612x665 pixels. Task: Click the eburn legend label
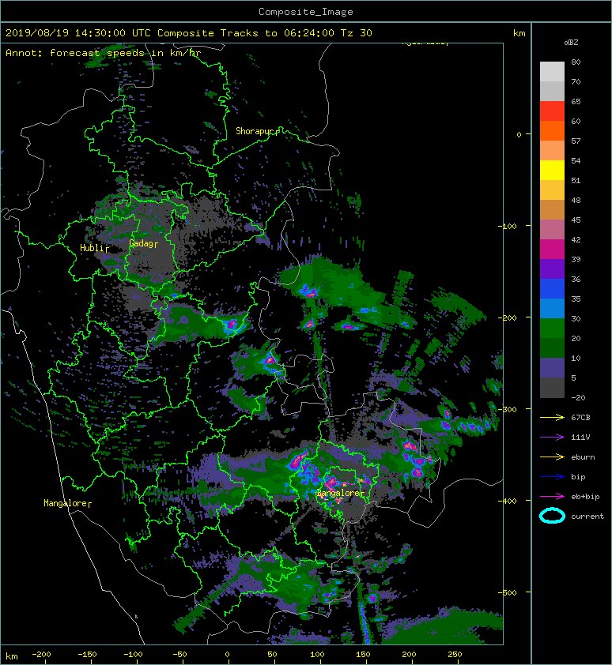click(583, 456)
